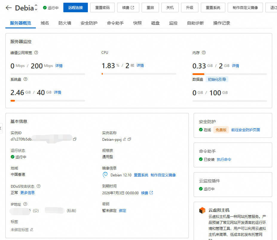Click the 初始化引导 tag for the data disk

click(x=217, y=79)
